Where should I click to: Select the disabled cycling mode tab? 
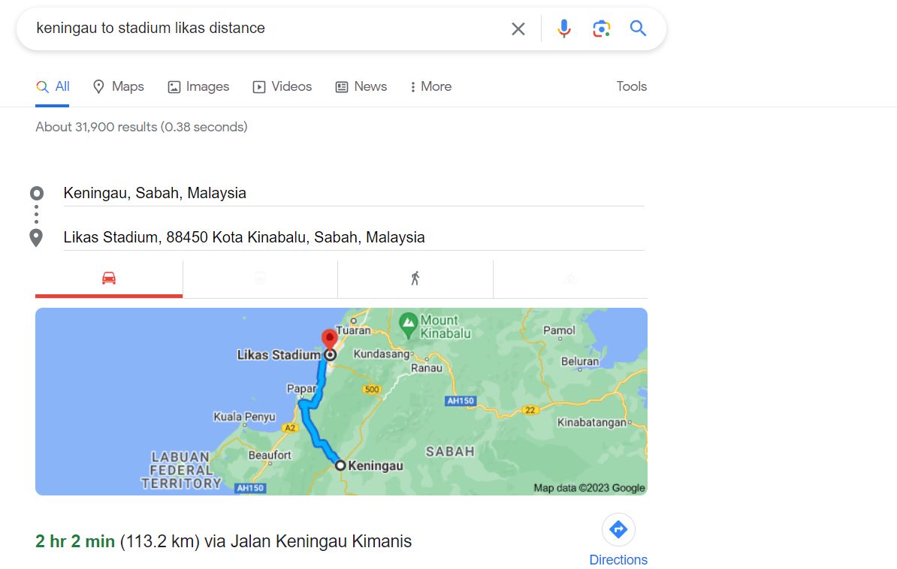(x=570, y=278)
